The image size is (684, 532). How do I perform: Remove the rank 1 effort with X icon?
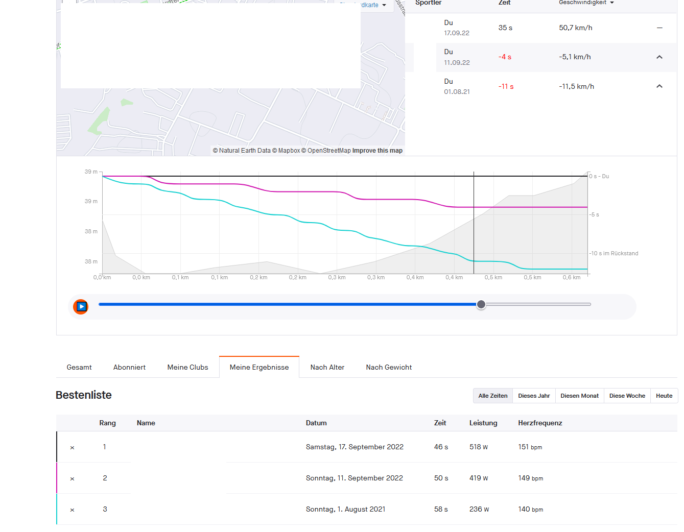point(72,448)
